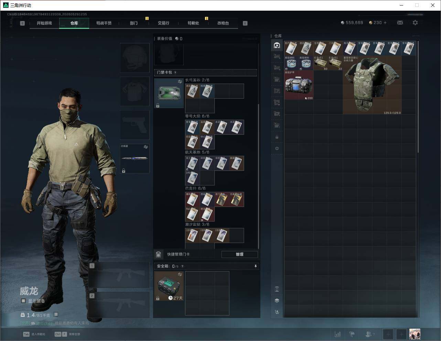Image resolution: width=441 pixels, height=341 pixels.
Task: Click the Tab 进入特勤处 shortcut button
Action: 34,334
